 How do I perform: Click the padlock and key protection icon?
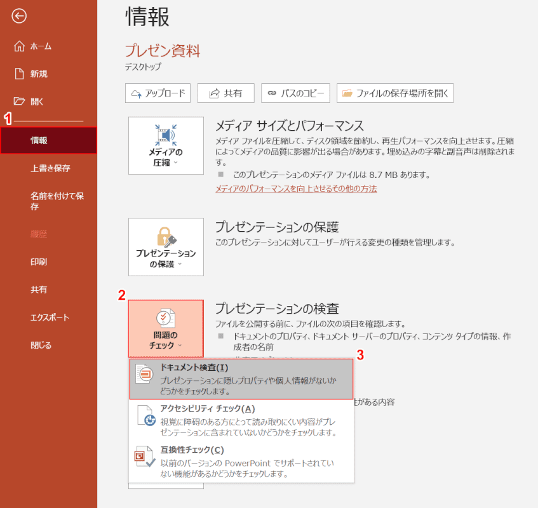click(166, 237)
